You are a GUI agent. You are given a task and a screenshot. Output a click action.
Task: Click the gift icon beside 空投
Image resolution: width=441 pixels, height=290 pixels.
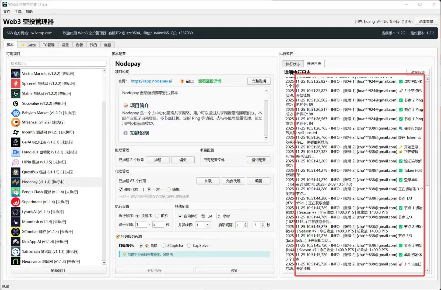tap(182, 81)
